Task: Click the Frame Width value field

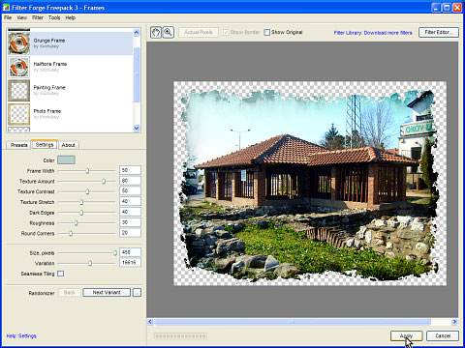Action: pyautogui.click(x=130, y=170)
